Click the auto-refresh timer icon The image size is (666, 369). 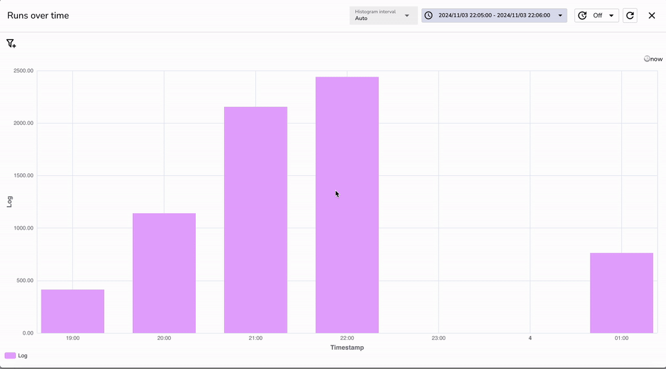pyautogui.click(x=583, y=15)
